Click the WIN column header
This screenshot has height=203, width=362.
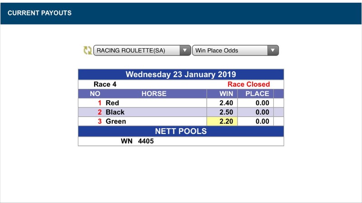point(226,94)
